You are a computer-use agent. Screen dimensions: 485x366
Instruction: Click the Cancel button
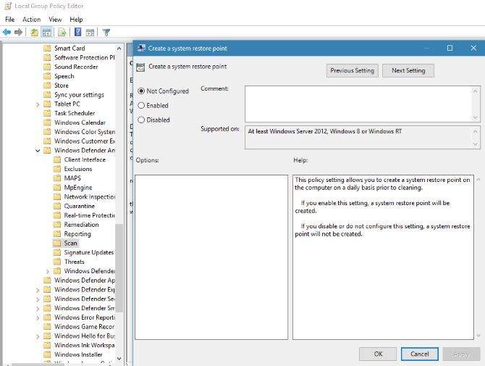420,354
